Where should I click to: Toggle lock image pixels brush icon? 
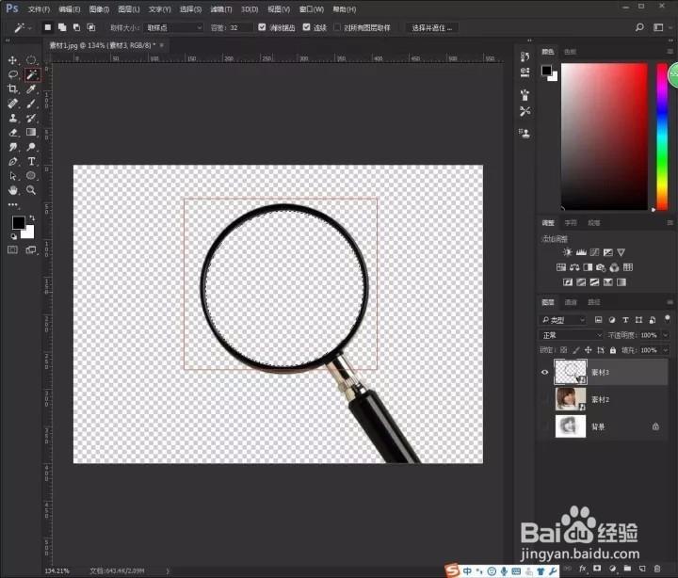tap(576, 350)
